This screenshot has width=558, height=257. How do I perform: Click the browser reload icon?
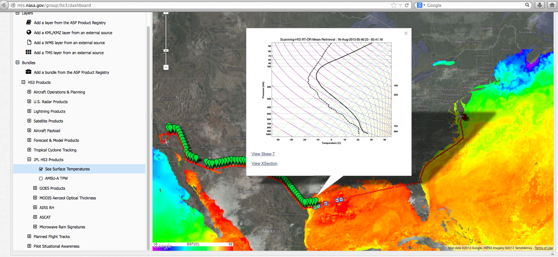[x=407, y=5]
